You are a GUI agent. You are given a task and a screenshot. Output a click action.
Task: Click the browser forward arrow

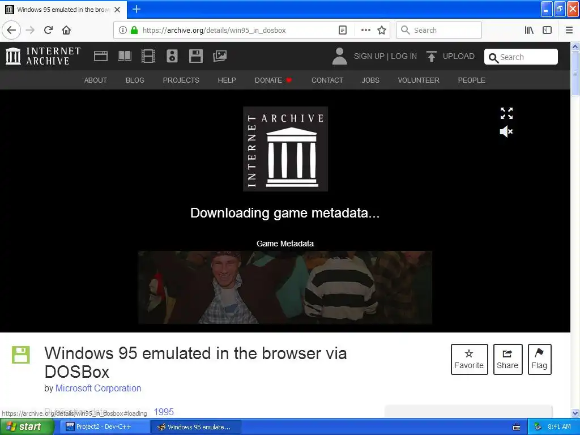coord(30,30)
